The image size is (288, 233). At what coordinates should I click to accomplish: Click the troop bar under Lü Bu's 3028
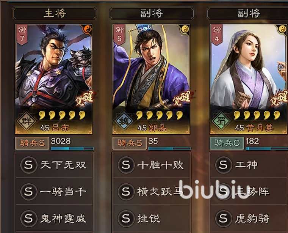click(72, 148)
